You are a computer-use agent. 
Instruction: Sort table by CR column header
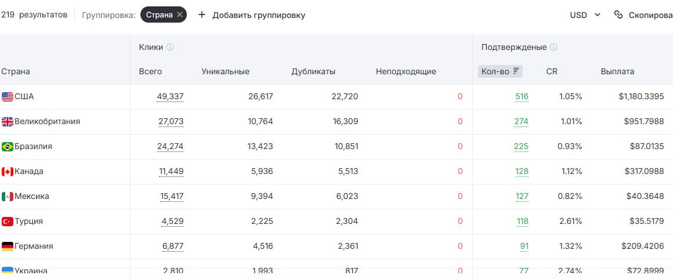(x=552, y=71)
